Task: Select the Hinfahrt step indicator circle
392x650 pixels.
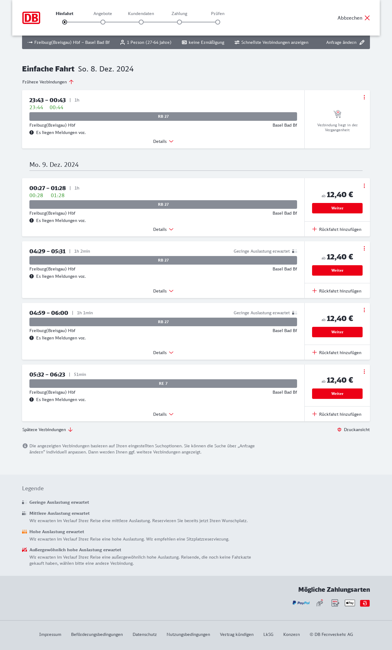Action: pyautogui.click(x=65, y=22)
